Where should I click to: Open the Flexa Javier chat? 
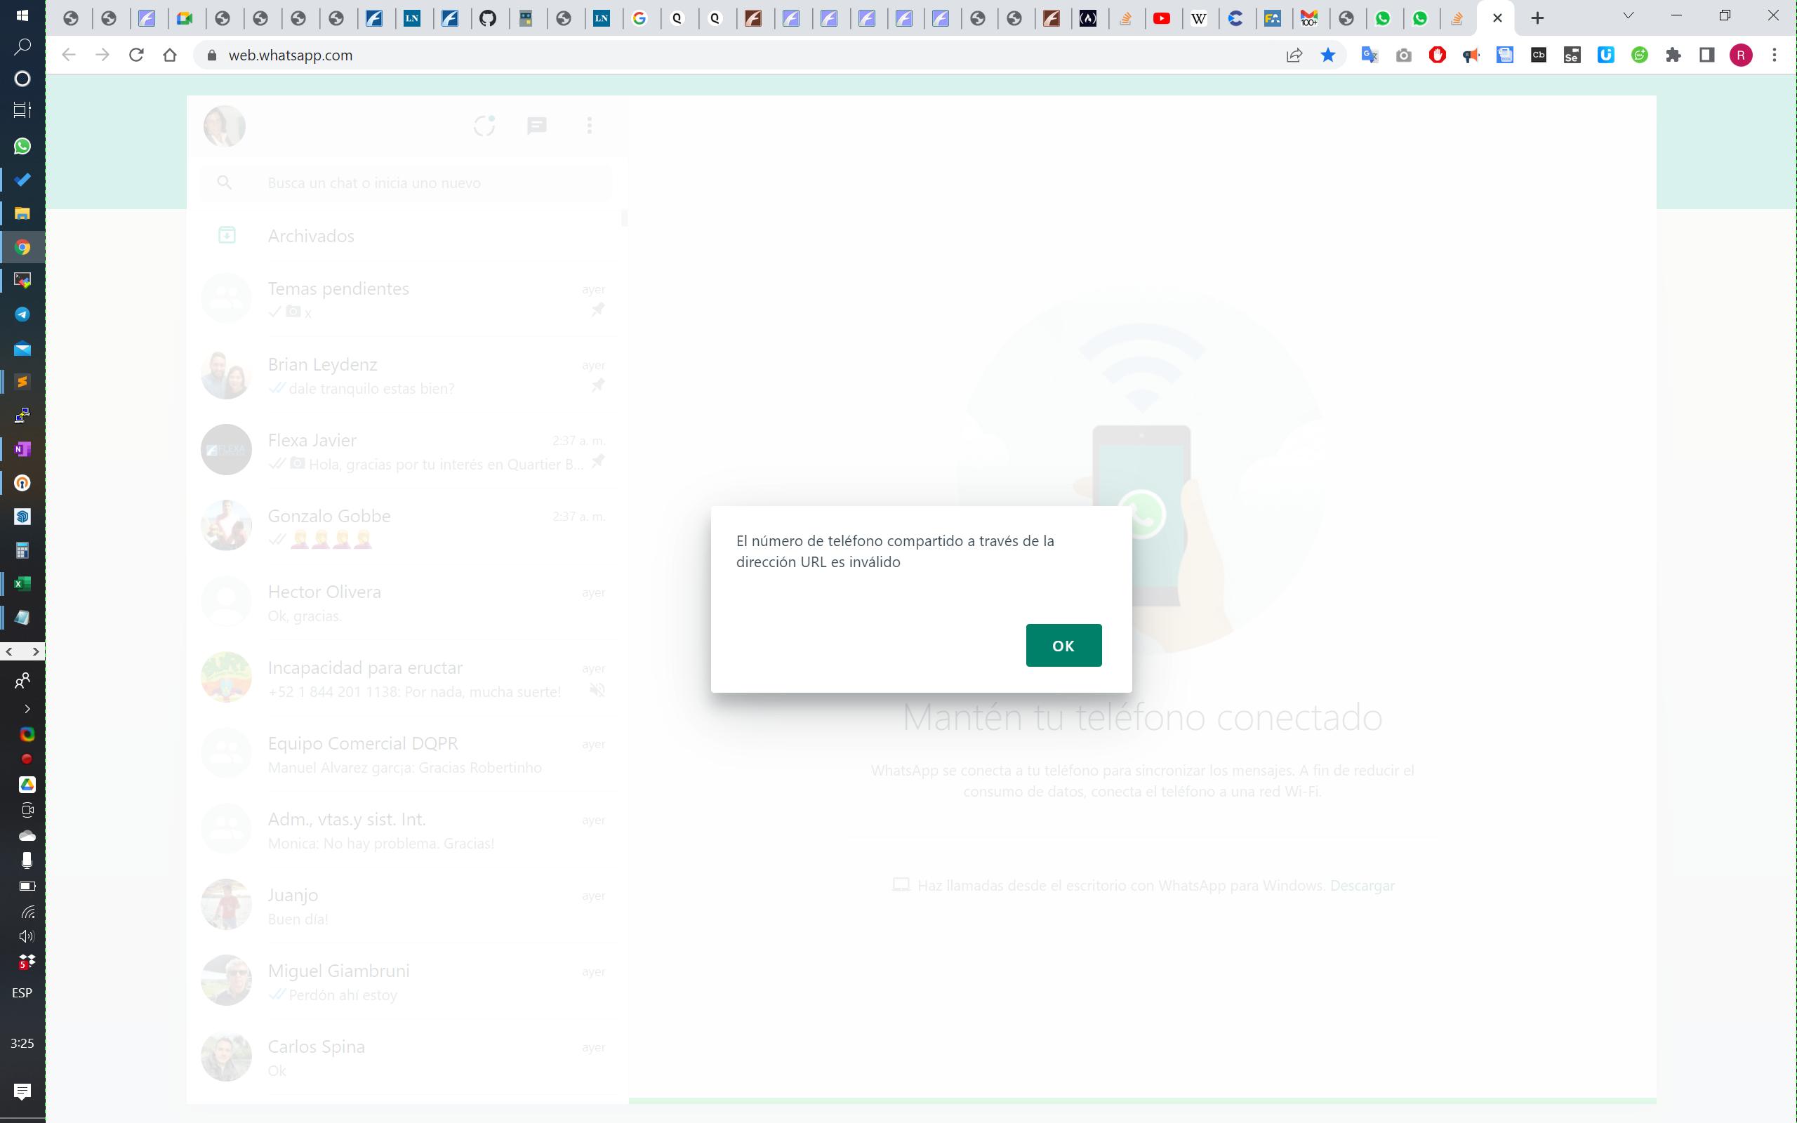coord(406,451)
